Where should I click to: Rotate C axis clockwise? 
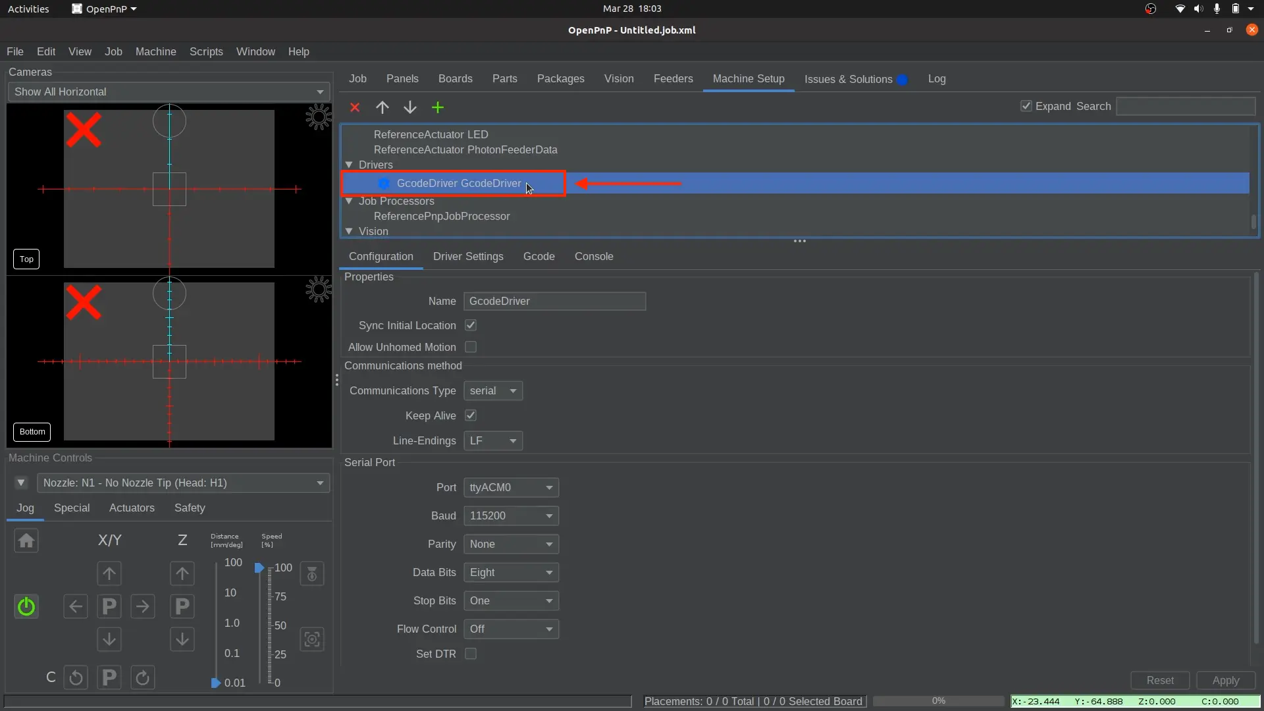click(143, 677)
